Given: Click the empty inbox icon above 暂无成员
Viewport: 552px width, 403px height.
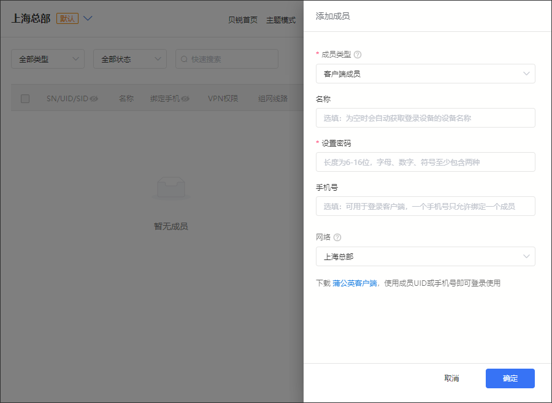Looking at the screenshot, I should point(171,188).
